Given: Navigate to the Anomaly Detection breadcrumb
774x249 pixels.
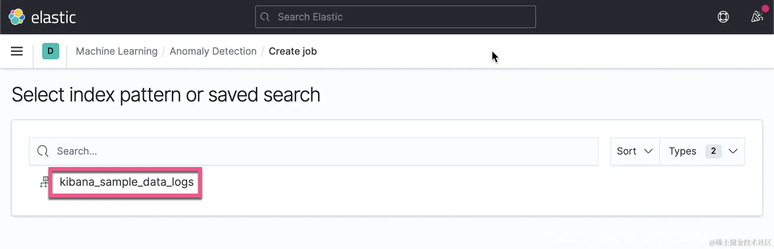Looking at the screenshot, I should [x=213, y=51].
